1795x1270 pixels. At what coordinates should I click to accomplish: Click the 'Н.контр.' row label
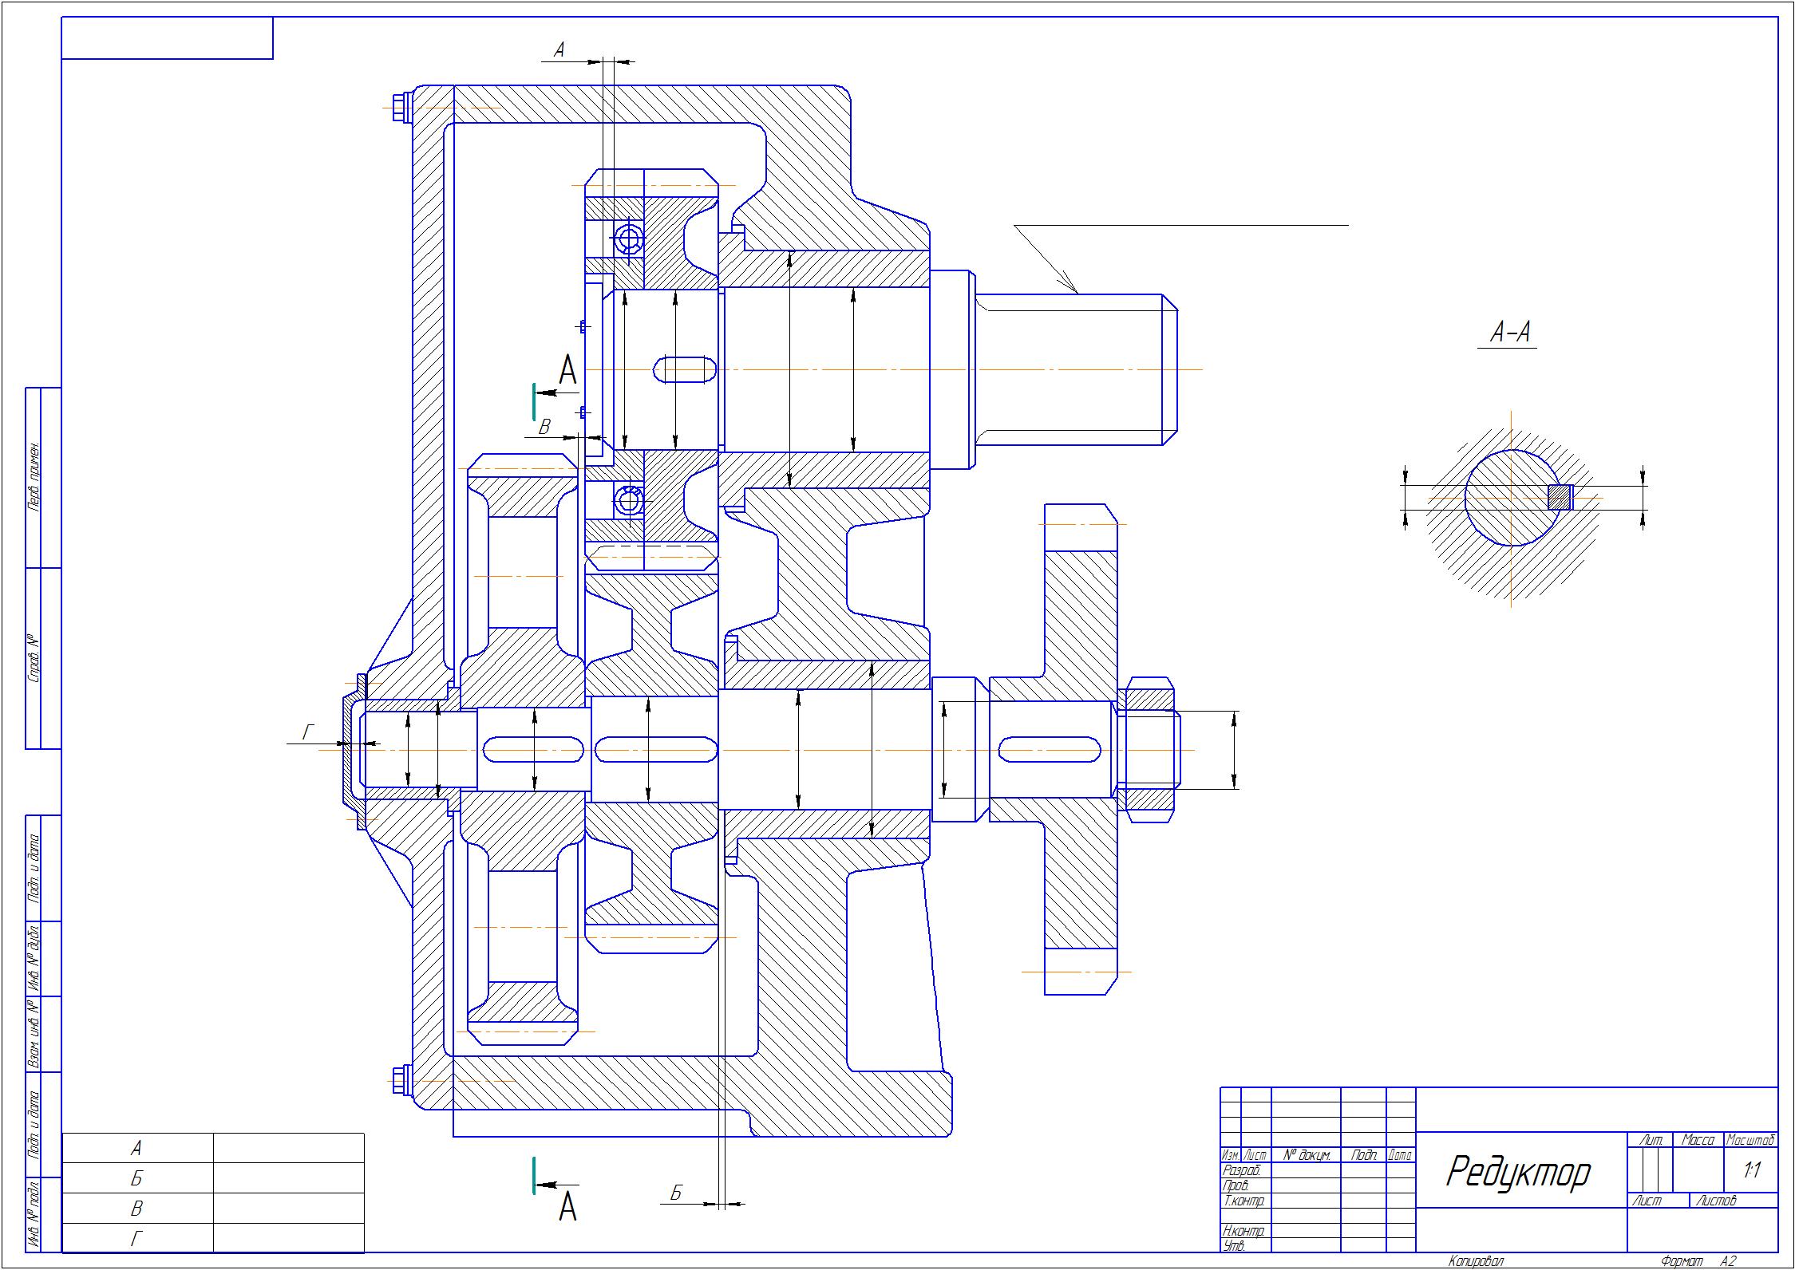click(x=1243, y=1231)
